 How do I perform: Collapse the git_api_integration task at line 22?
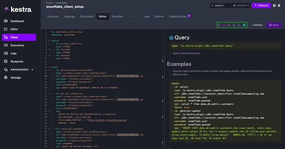pyautogui.click(x=49, y=93)
